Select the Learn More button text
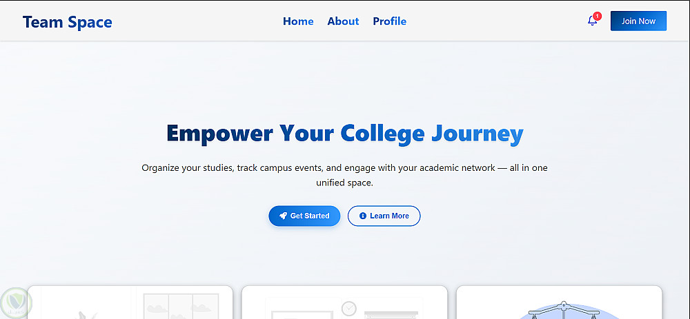This screenshot has width=690, height=319. pos(389,216)
